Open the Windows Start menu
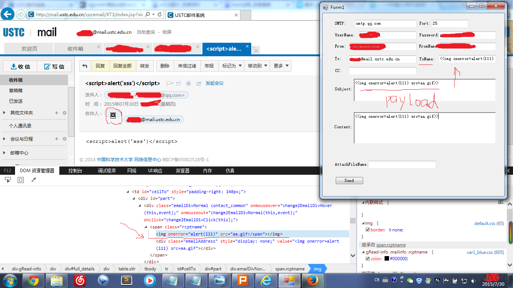 [x=10, y=280]
